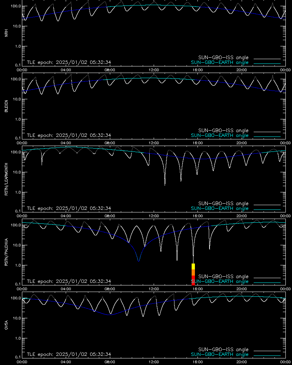
Task: Click SUN-GBO-ISS angle legend in LEARMONTH panel
Action: pos(223,203)
